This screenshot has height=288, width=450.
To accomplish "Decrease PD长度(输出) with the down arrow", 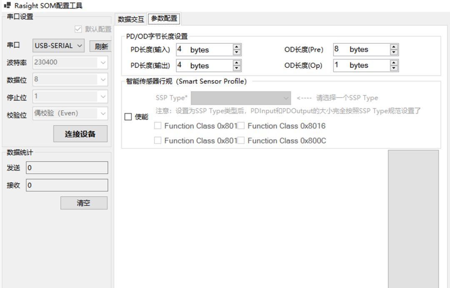I will click(237, 68).
